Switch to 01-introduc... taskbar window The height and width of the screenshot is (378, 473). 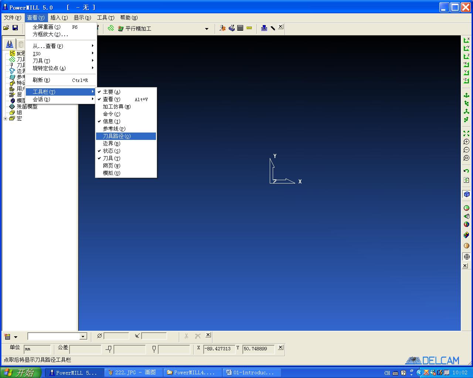[251, 372]
